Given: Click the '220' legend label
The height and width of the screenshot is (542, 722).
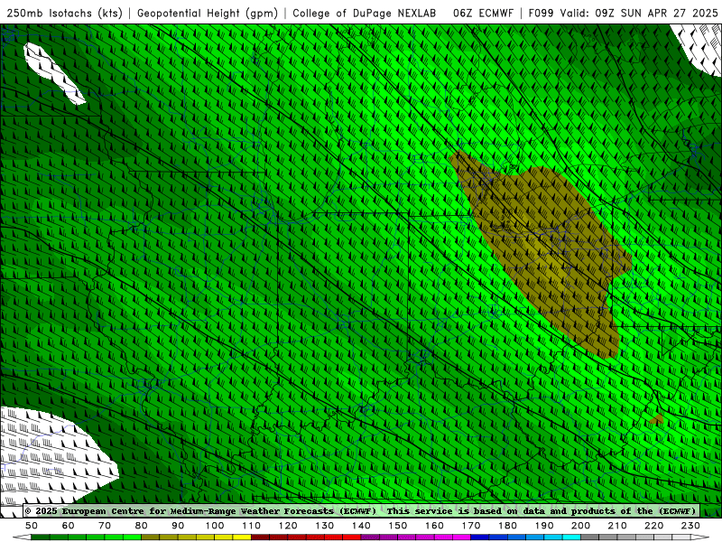Looking at the screenshot, I should click(653, 526).
